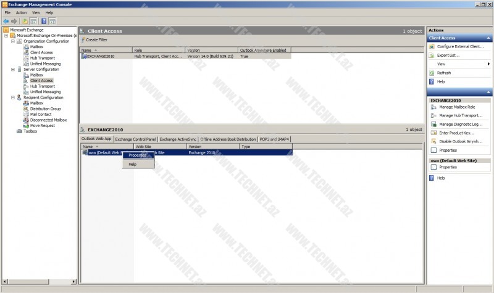Collapse the EXCHANGE2010 actions section arrow
The width and height of the screenshot is (494, 293).
click(488, 92)
